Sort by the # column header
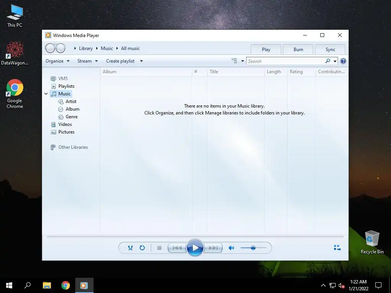 tap(199, 72)
